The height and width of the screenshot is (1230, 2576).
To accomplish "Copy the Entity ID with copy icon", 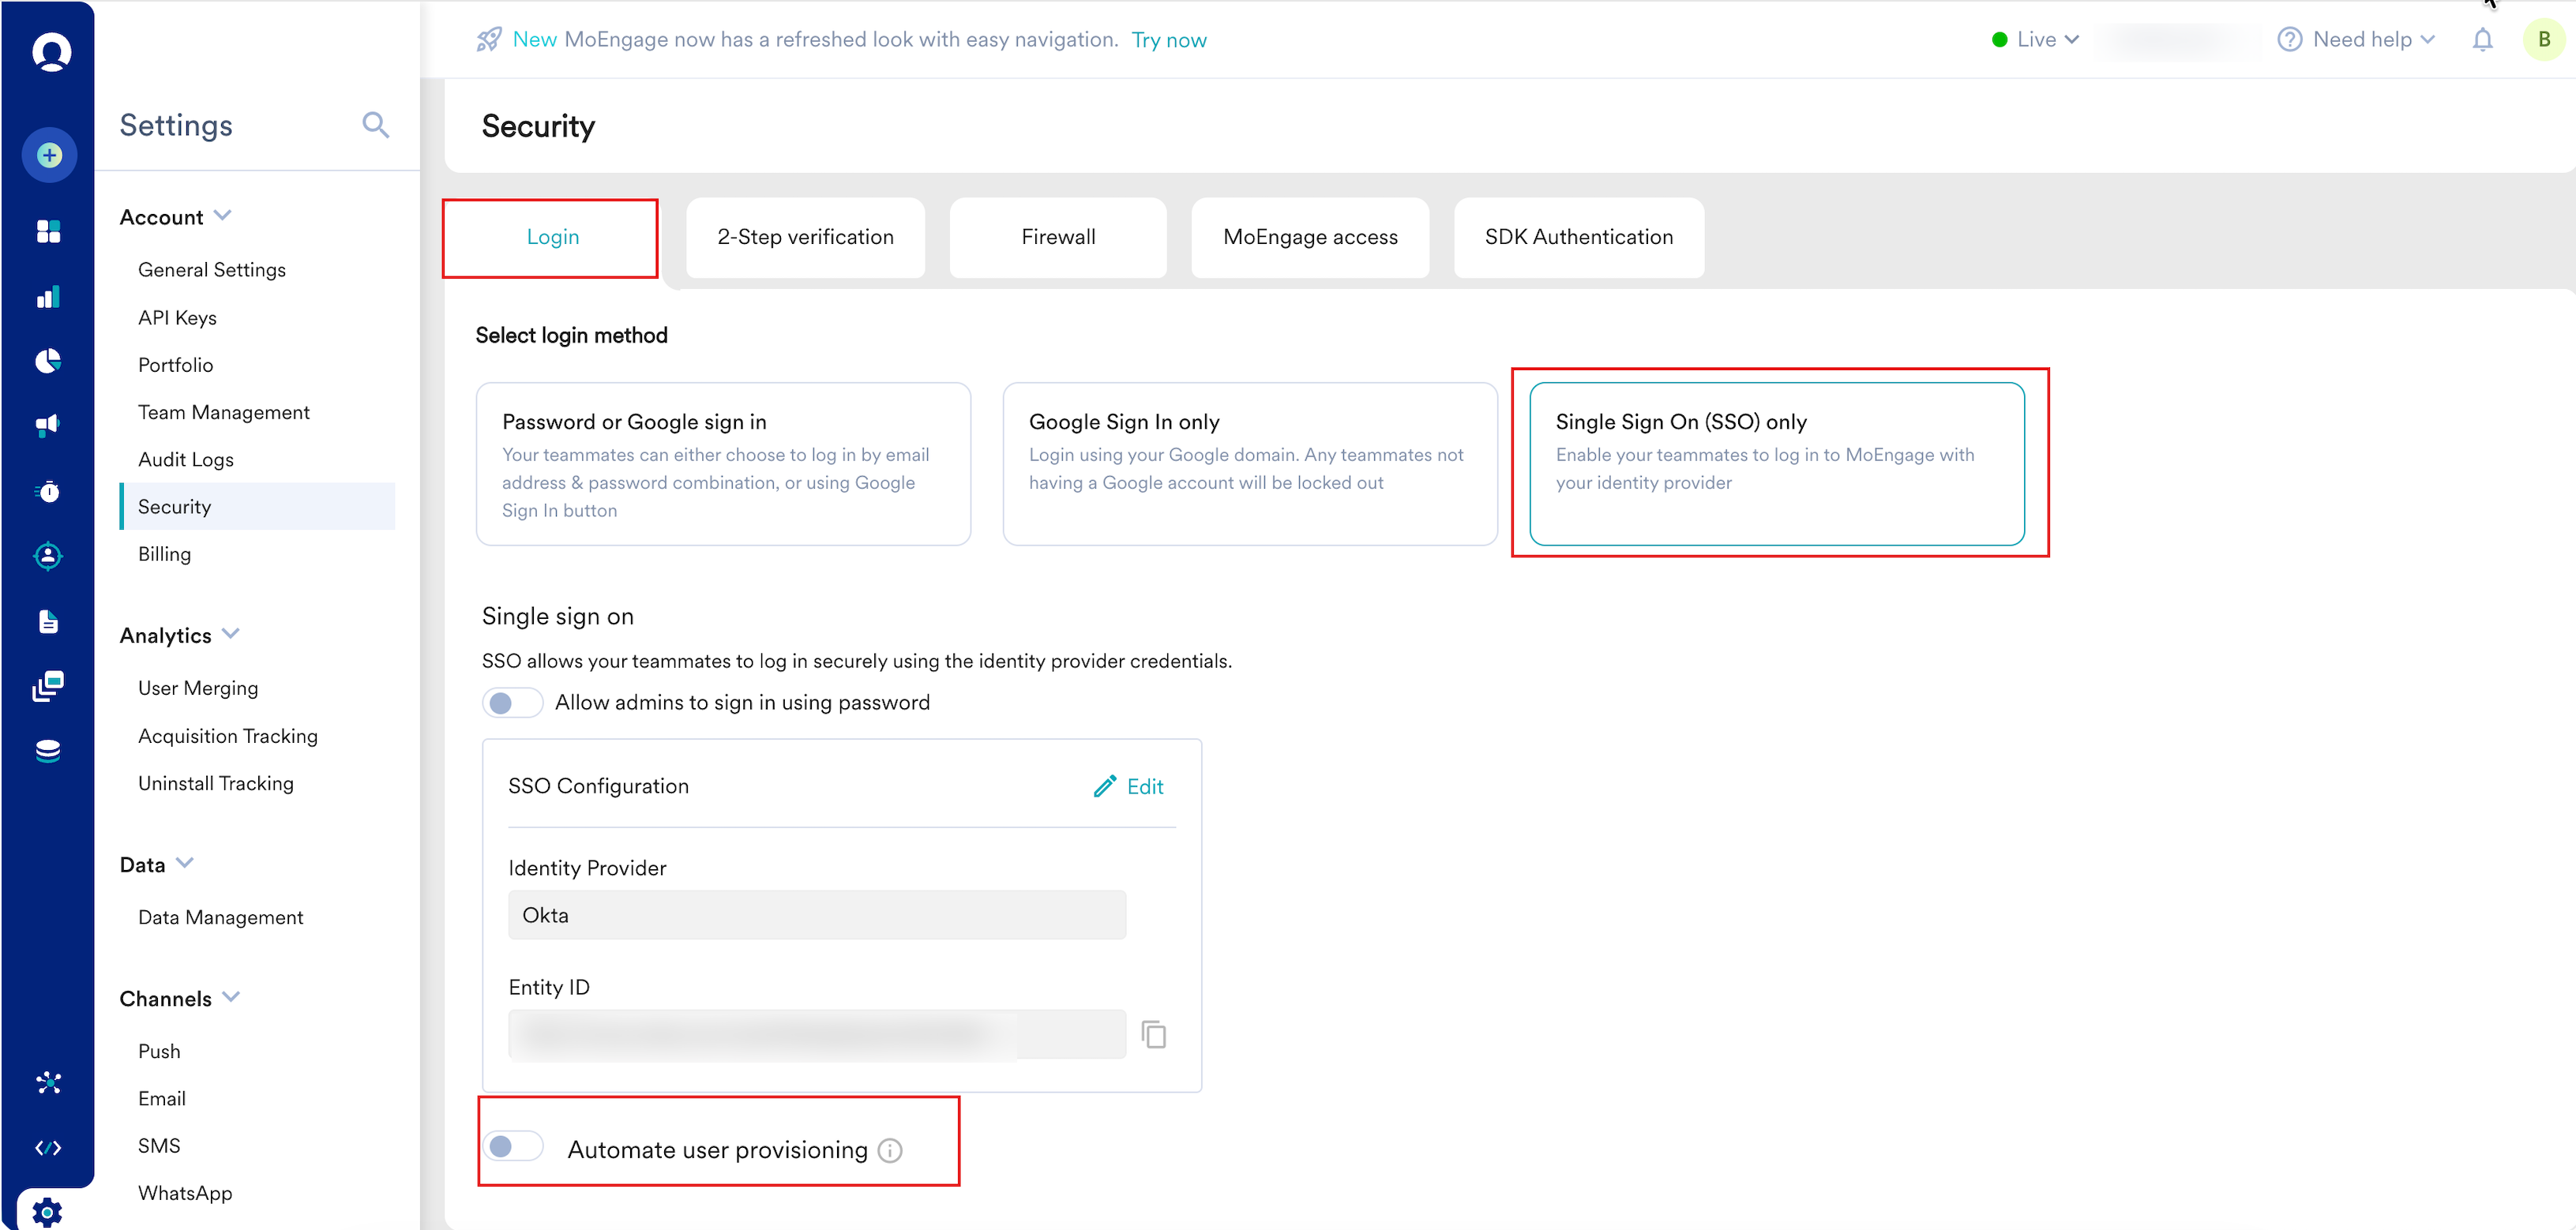I will click(1154, 1034).
